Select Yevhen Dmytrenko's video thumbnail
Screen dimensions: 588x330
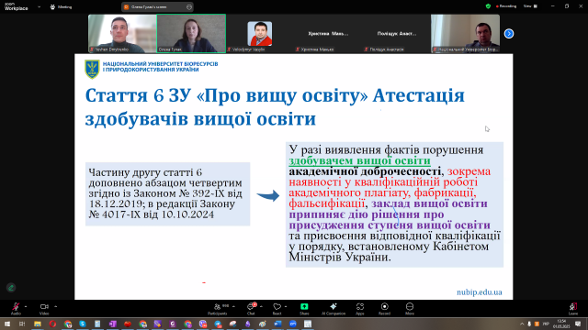[x=122, y=34]
